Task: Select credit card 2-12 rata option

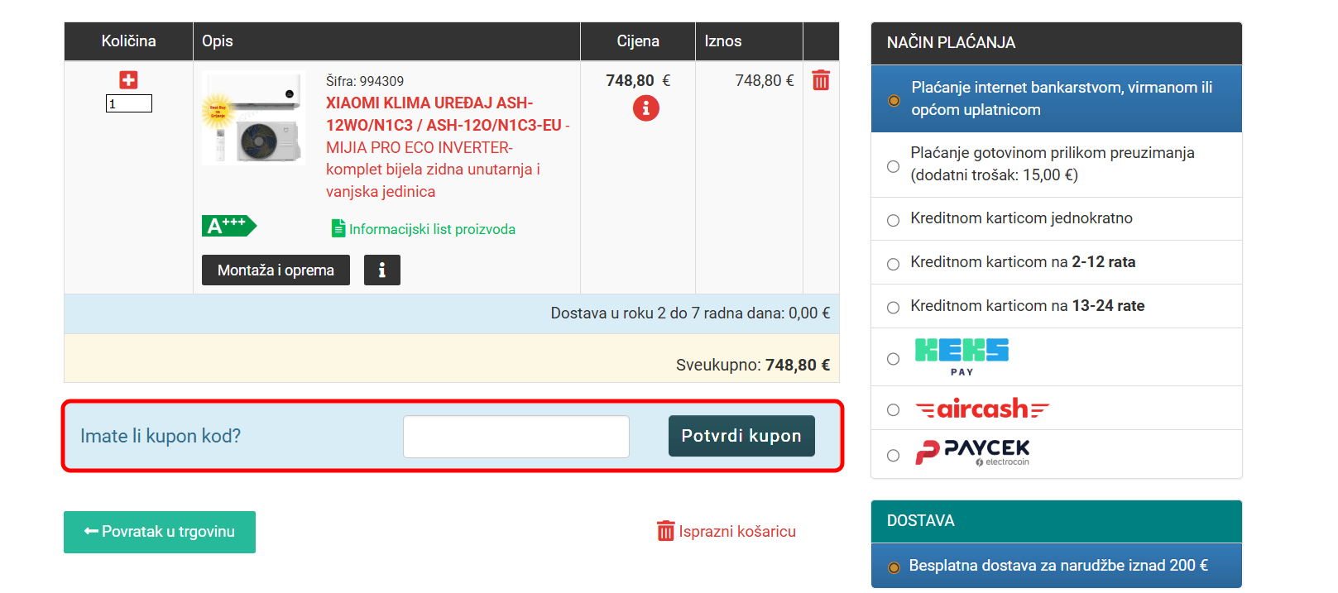Action: point(893,264)
